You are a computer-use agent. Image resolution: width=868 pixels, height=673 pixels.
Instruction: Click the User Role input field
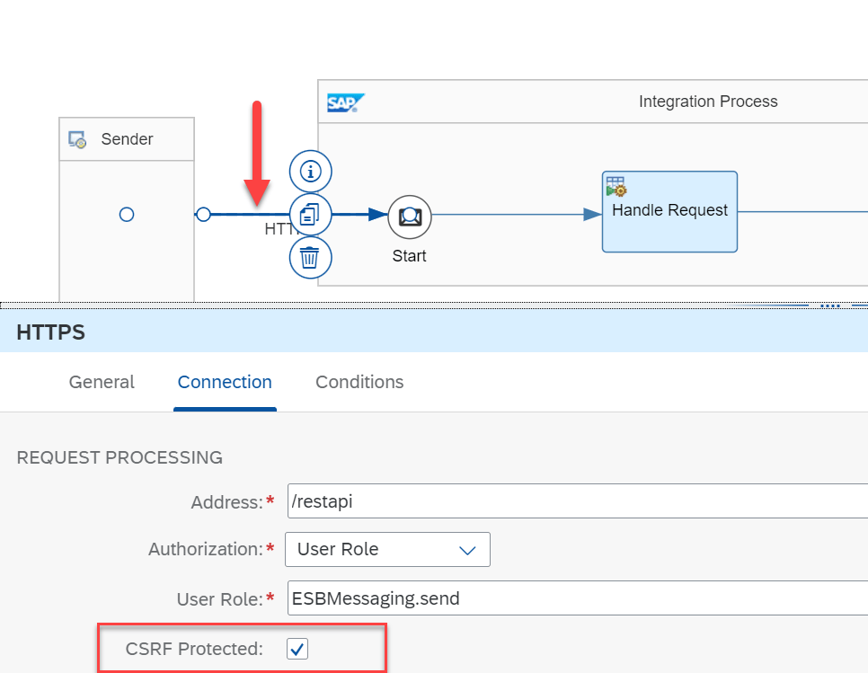(x=575, y=598)
